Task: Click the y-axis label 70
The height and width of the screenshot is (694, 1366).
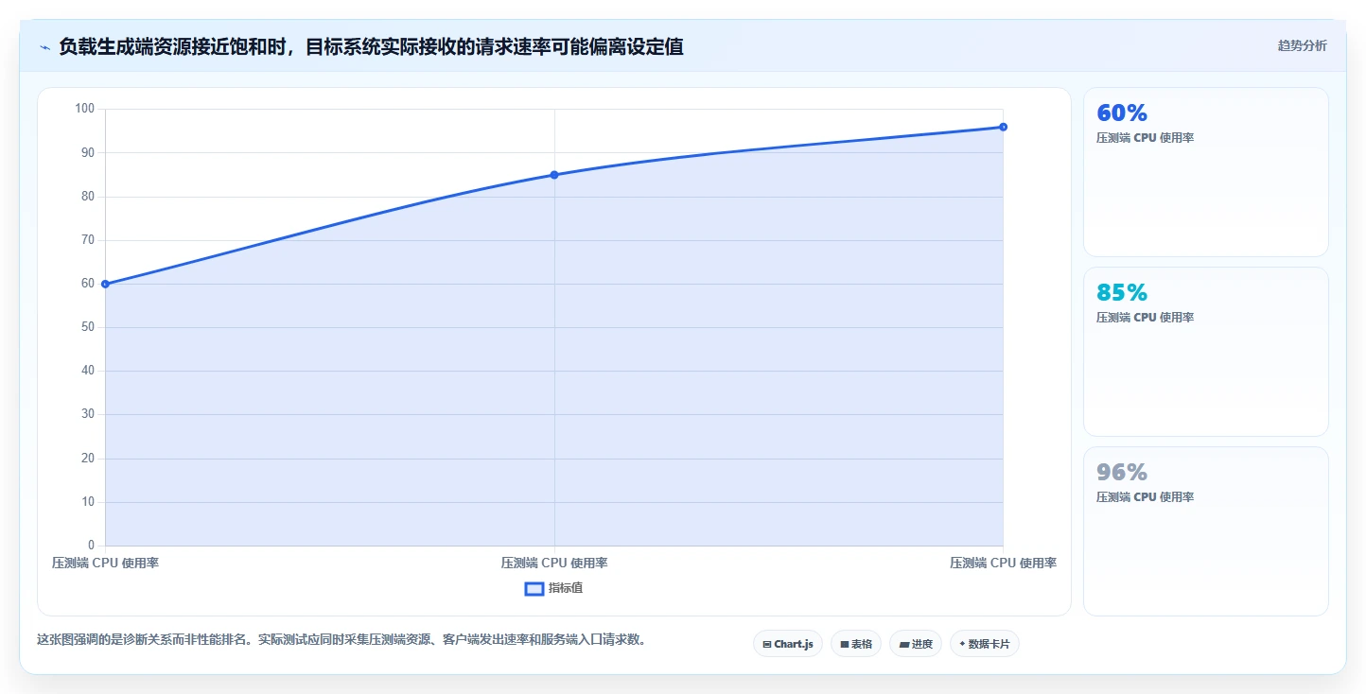Action: (x=88, y=240)
